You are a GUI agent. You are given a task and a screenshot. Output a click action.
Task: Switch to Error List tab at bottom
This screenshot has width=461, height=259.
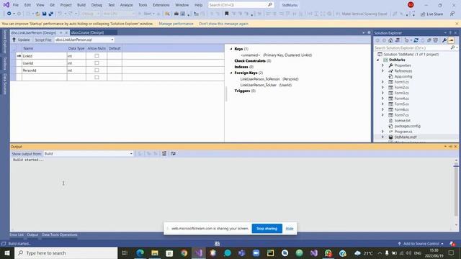click(16, 235)
